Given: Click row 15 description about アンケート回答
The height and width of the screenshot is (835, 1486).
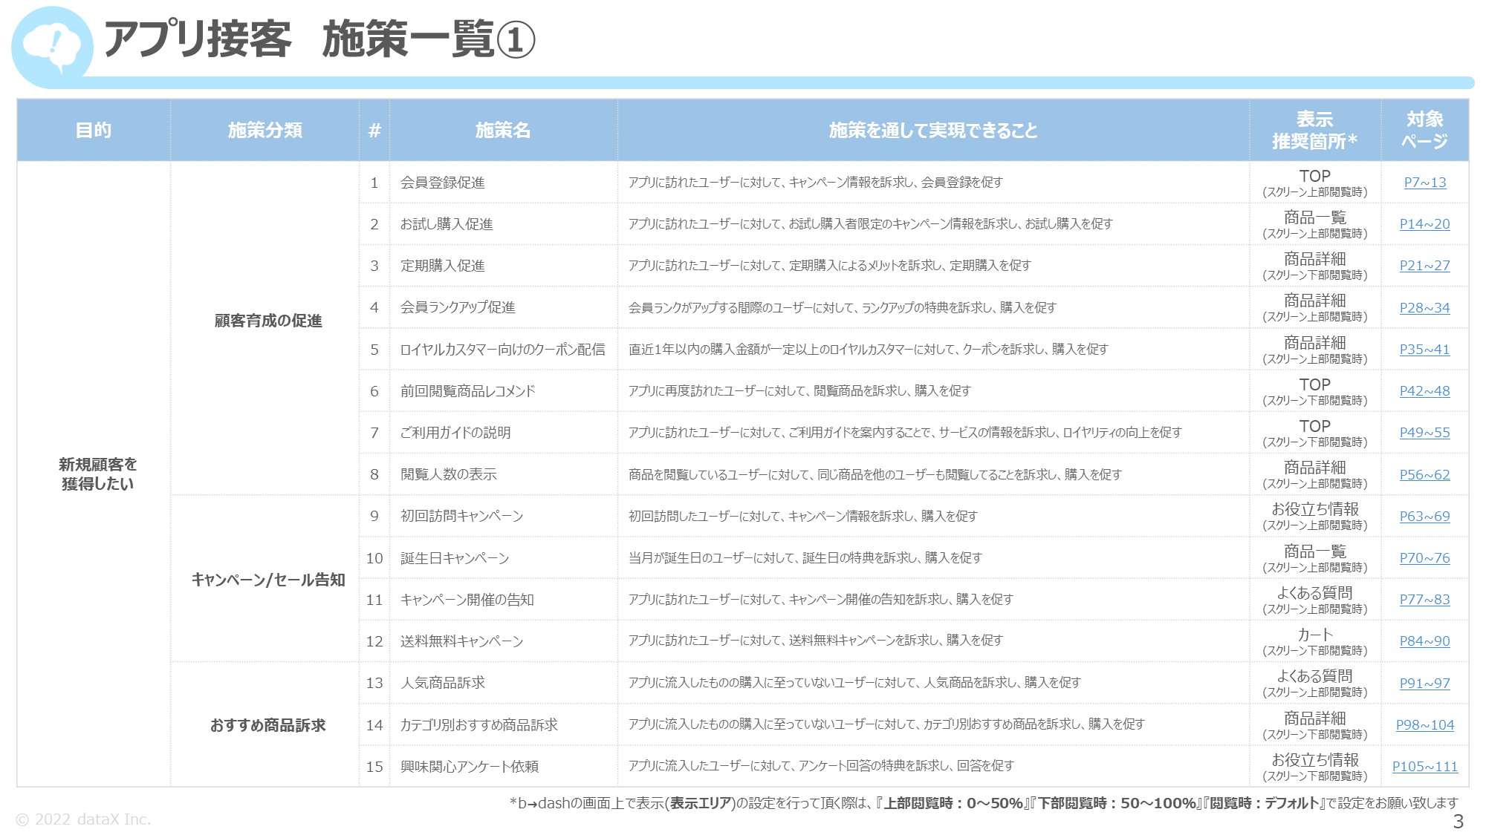Looking at the screenshot, I should pyautogui.click(x=821, y=766).
